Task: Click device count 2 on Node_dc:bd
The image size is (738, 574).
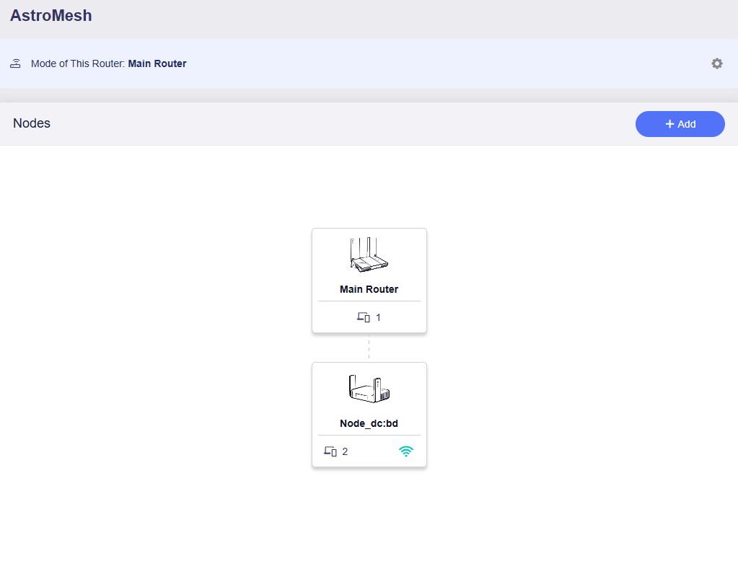Action: 345,451
